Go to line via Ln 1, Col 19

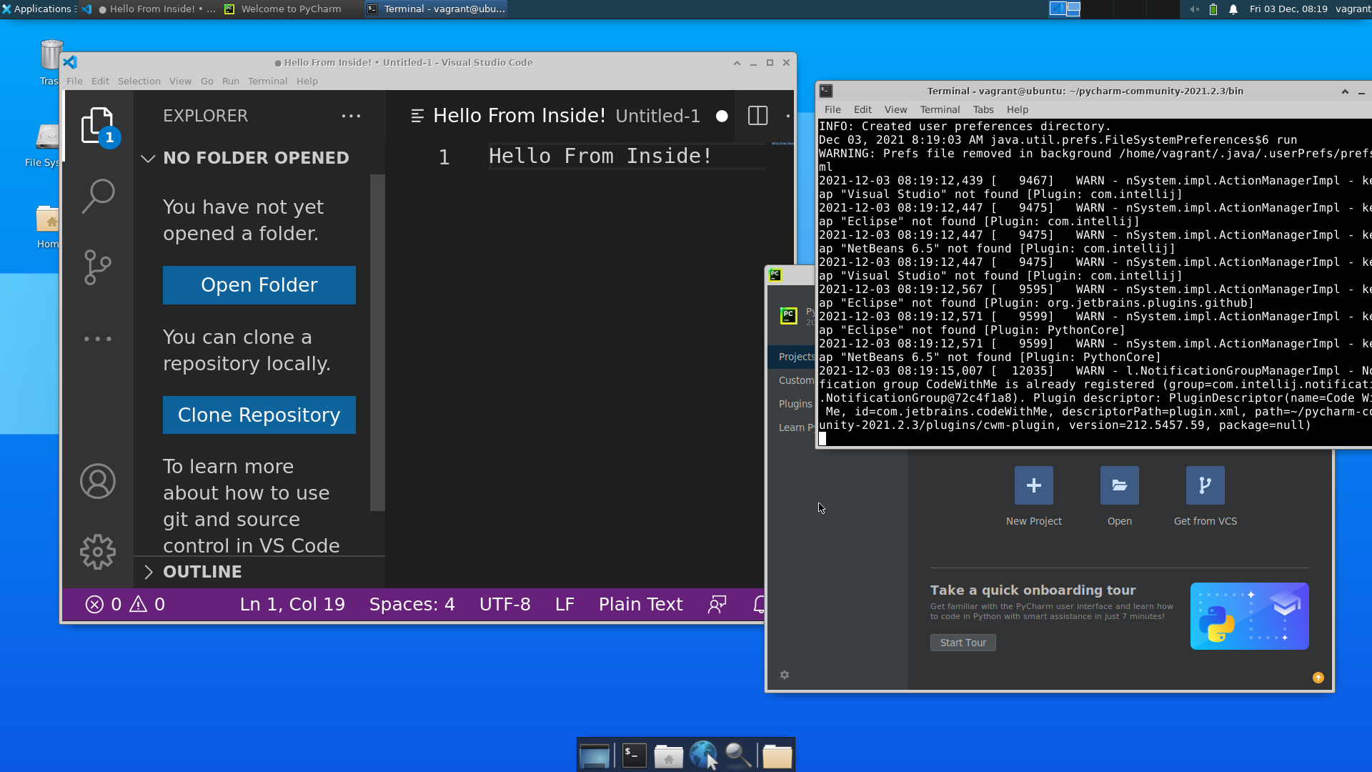point(292,605)
